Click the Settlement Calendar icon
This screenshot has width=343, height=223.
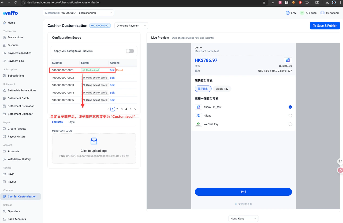[4, 114]
